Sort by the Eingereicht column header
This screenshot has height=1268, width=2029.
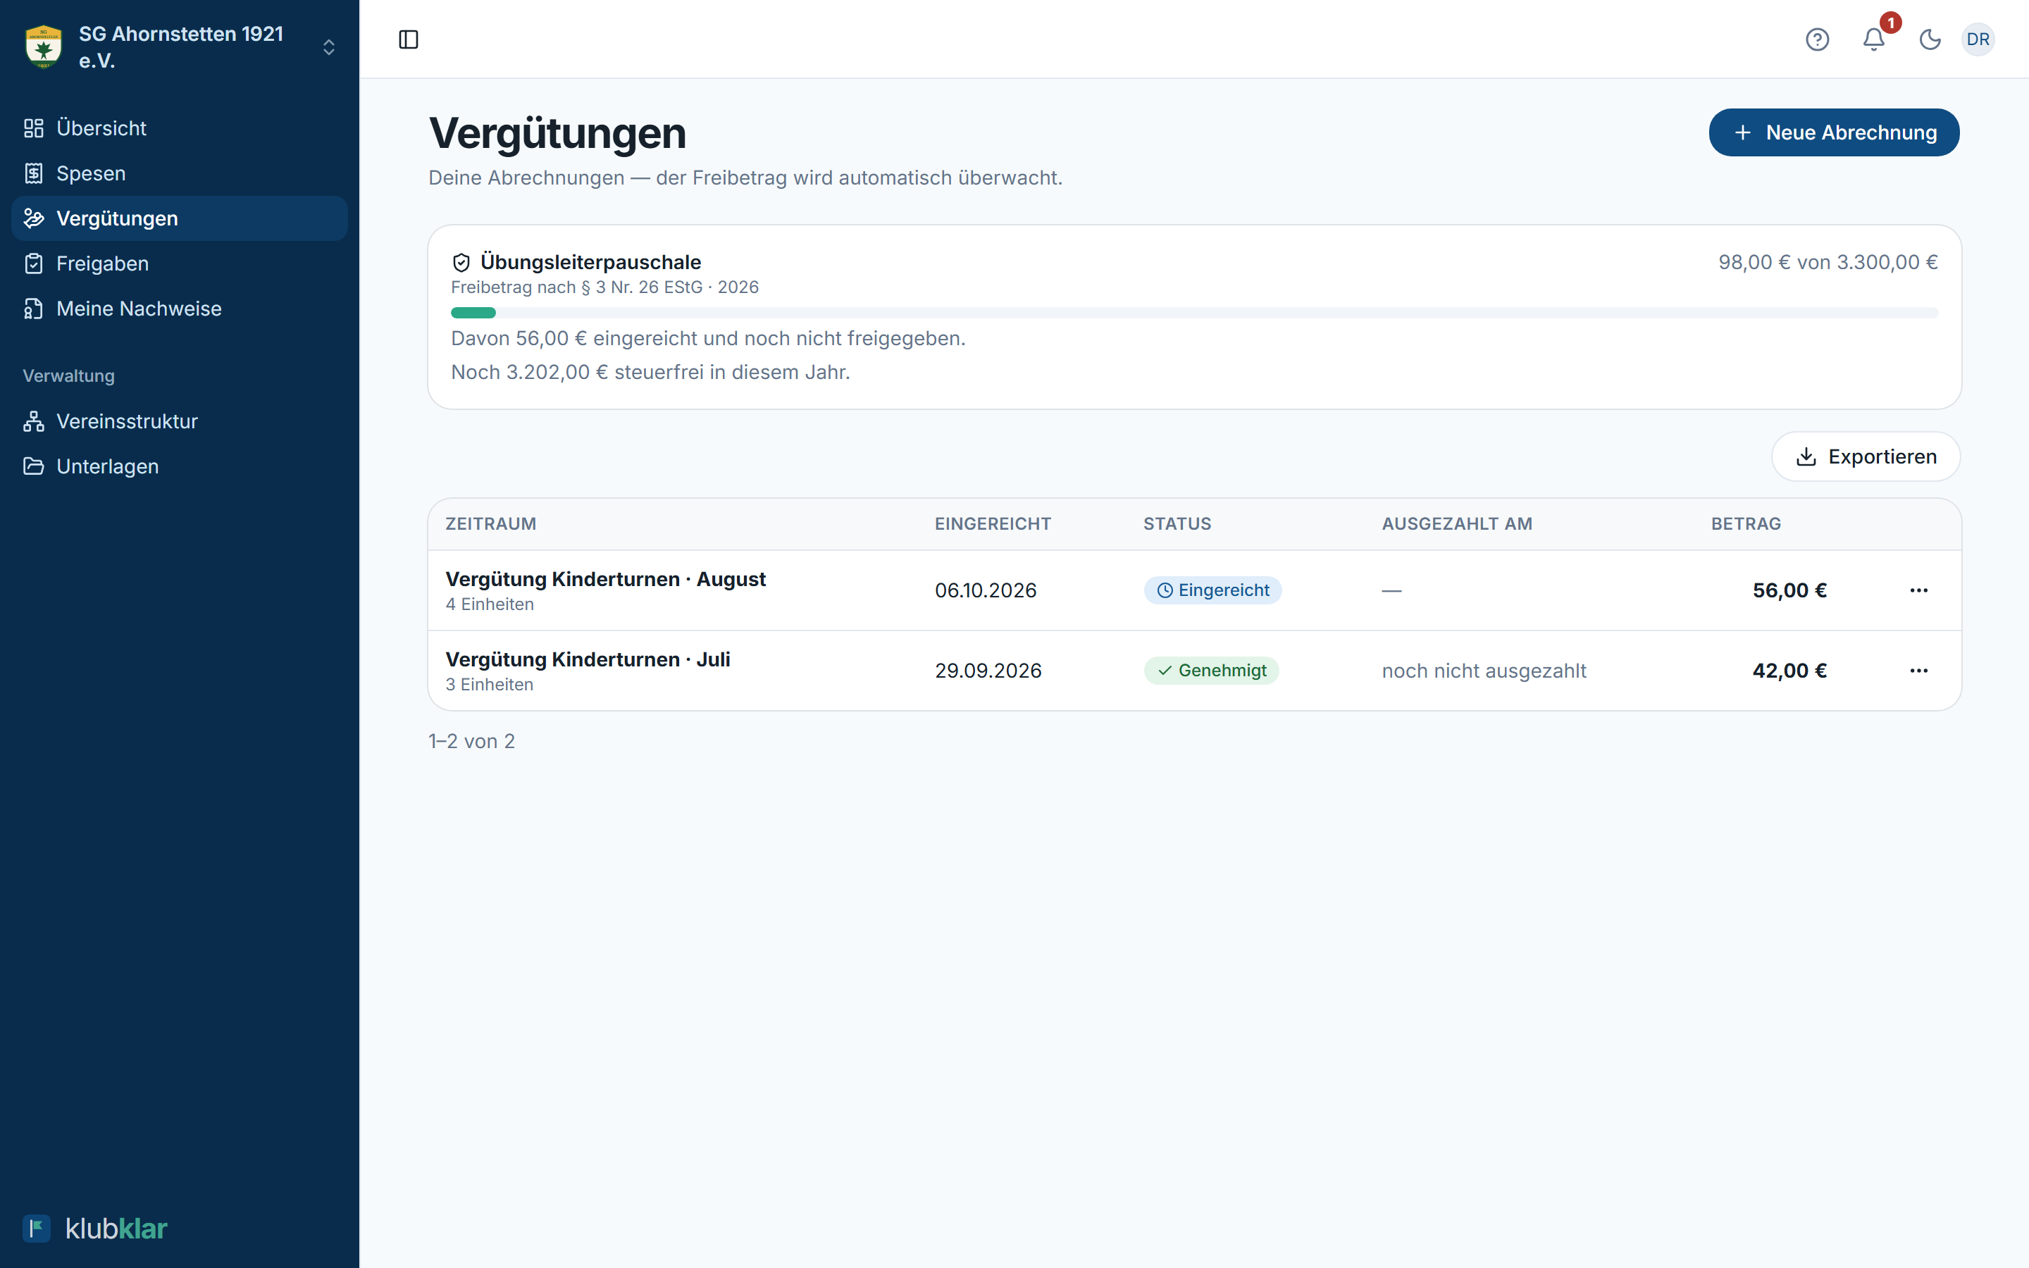tap(993, 524)
